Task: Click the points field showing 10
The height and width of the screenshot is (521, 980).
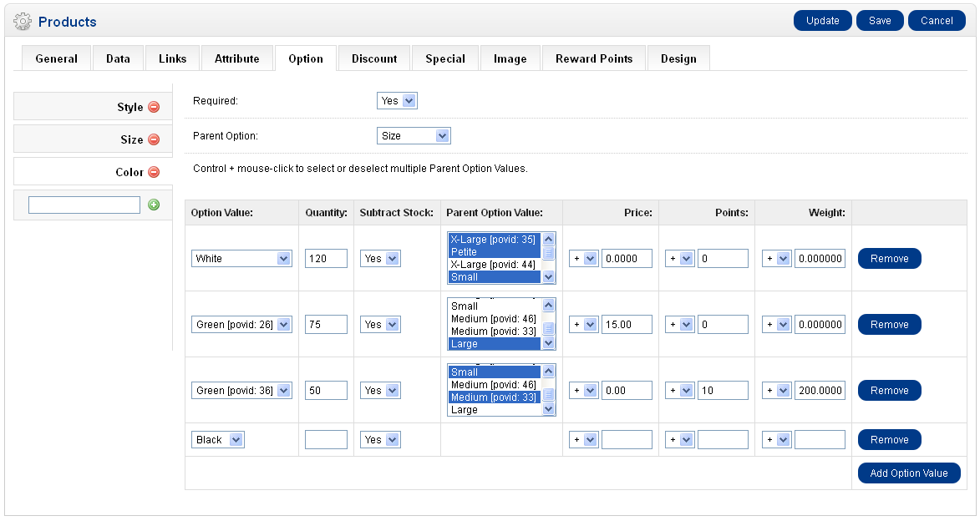Action: (724, 391)
